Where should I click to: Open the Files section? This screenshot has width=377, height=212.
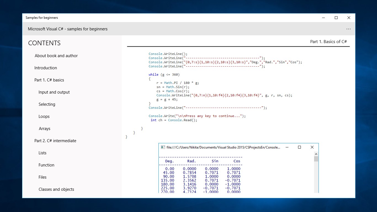click(x=43, y=177)
